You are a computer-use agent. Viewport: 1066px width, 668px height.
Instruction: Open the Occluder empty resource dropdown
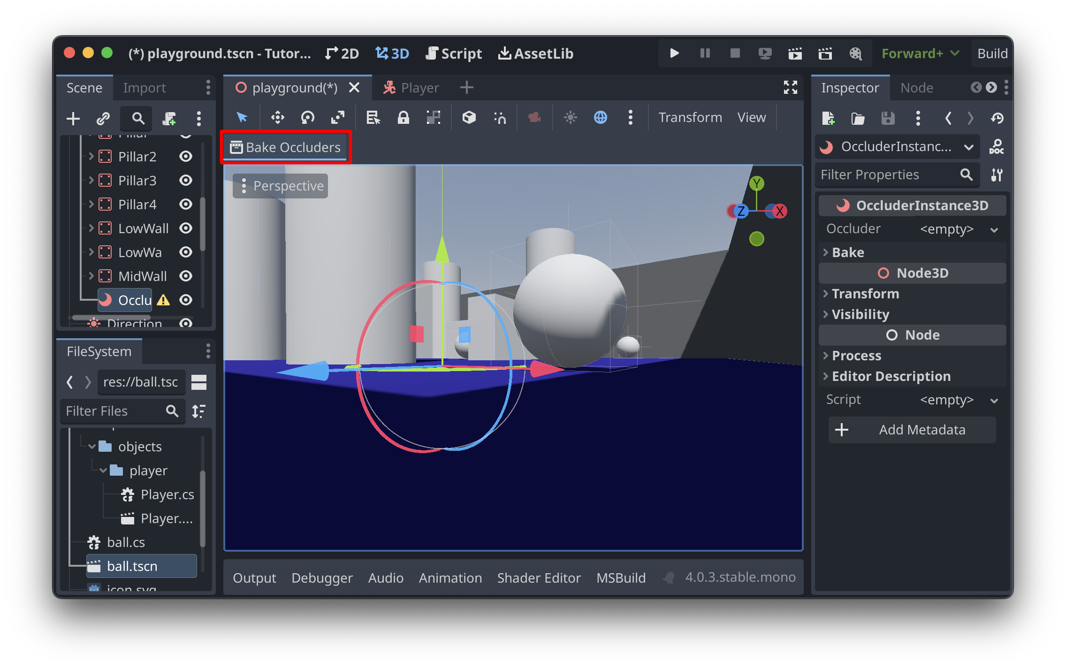[995, 229]
